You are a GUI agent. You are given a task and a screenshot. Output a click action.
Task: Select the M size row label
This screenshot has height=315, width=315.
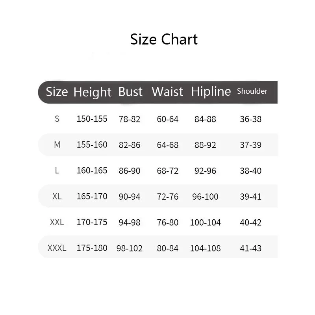(x=57, y=145)
